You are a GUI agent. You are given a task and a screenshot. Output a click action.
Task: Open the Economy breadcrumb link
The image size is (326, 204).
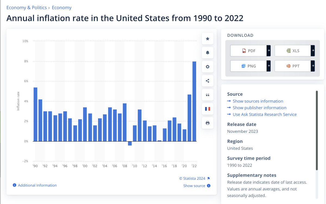click(62, 8)
